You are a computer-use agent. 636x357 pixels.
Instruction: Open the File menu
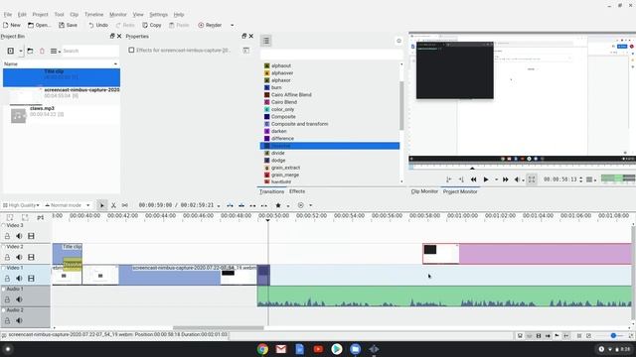(8, 14)
